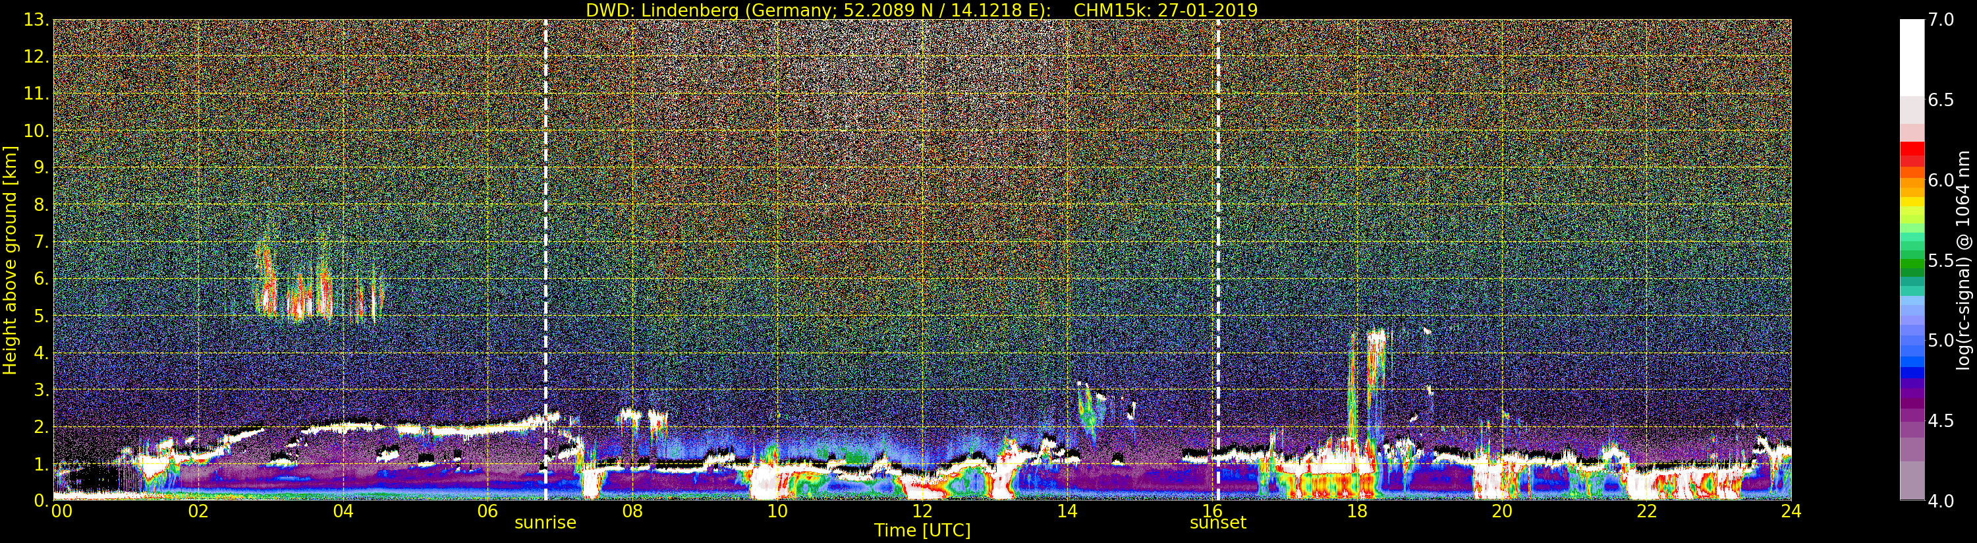Select height axis tick '0.'
The image size is (1977, 543).
click(x=40, y=501)
